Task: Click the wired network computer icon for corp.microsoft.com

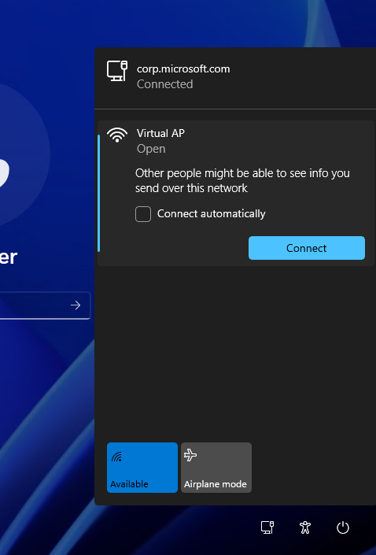Action: click(117, 71)
